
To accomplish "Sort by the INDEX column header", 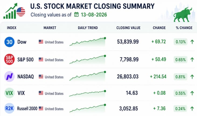I will point(12,28).
